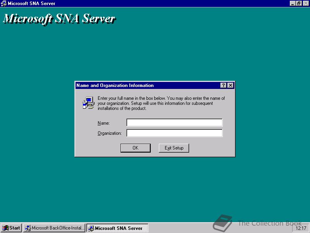Click the taskbar clock showing 12:17
Screen dimensions: 310x233
tap(301, 228)
